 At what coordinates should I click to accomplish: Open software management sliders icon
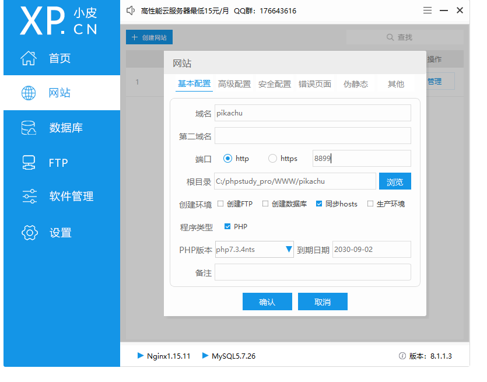29,197
